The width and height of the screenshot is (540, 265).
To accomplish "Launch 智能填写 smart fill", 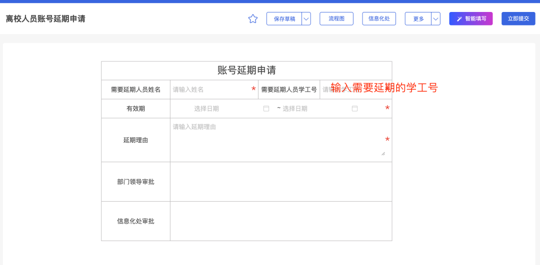I will (x=471, y=19).
